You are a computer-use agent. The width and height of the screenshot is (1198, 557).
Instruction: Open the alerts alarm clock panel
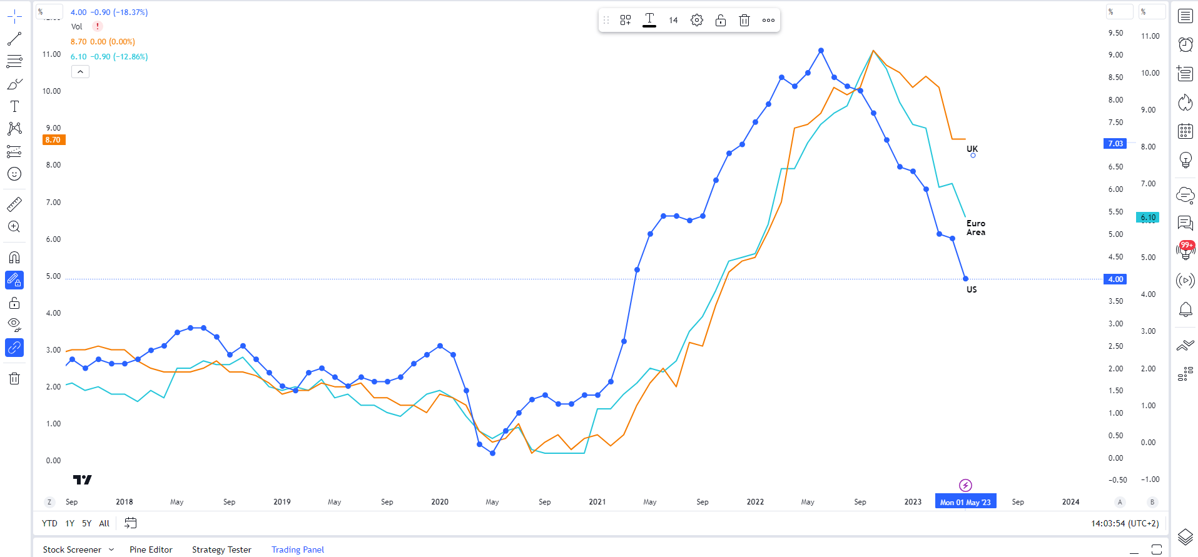tap(1185, 44)
